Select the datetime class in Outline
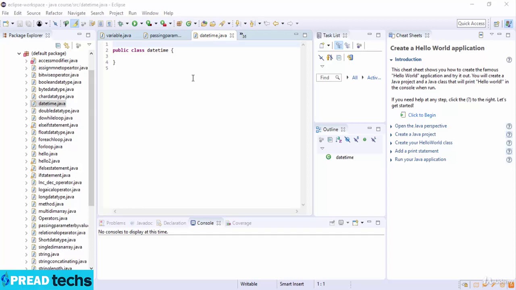The height and width of the screenshot is (290, 516). click(x=345, y=157)
